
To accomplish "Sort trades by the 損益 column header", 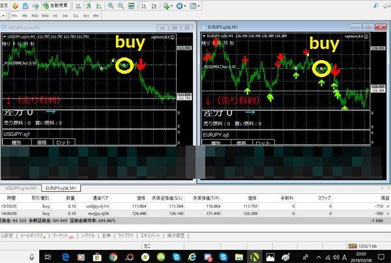I will (385, 198).
